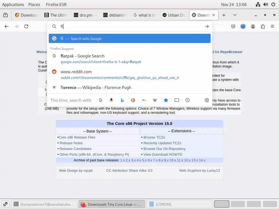
Task: Open the 1.x archive release link
Action: click(122, 160)
